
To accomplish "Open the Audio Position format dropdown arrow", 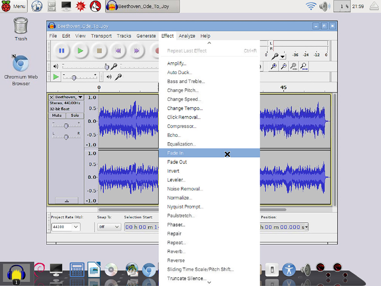I will pyautogui.click(x=306, y=227).
